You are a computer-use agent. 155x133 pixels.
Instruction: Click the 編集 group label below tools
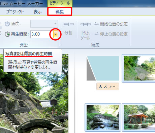click(x=95, y=45)
